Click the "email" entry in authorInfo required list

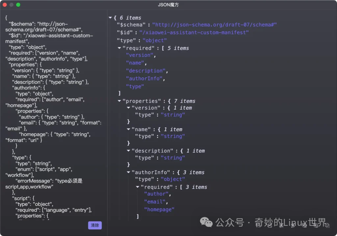pyautogui.click(x=155, y=202)
